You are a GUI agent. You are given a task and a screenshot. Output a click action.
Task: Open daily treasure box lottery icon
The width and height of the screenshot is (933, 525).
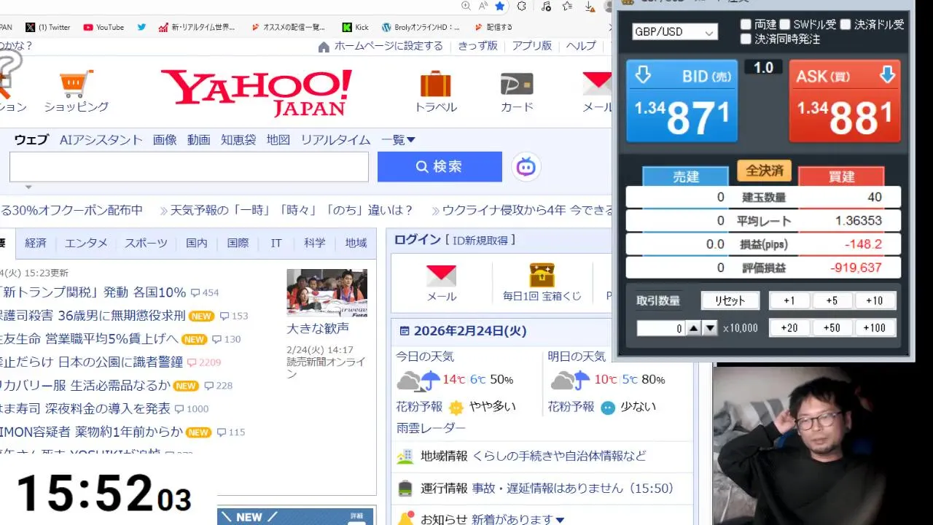542,275
